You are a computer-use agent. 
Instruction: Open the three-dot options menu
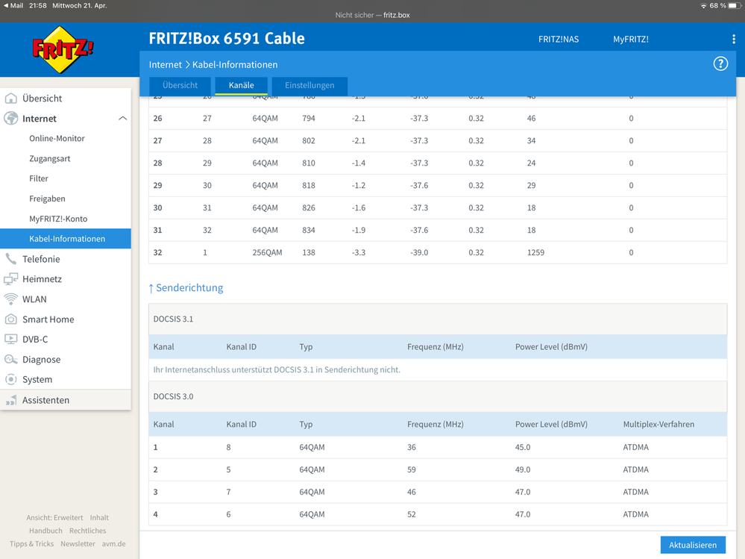click(733, 39)
